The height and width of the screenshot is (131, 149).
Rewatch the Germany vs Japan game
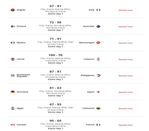[x=125, y=92]
